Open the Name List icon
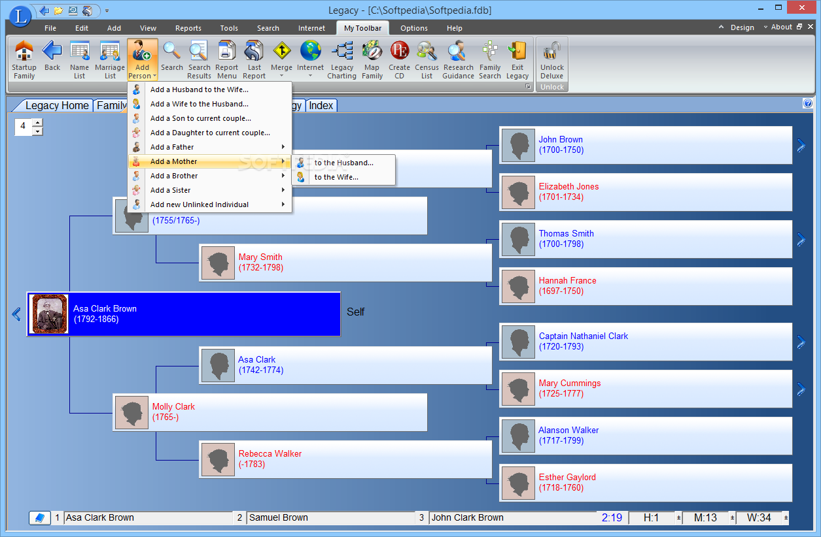 (79, 59)
